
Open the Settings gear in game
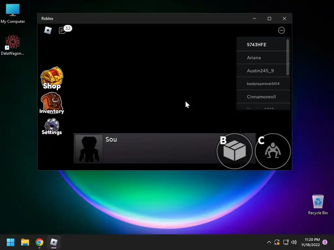(52, 127)
